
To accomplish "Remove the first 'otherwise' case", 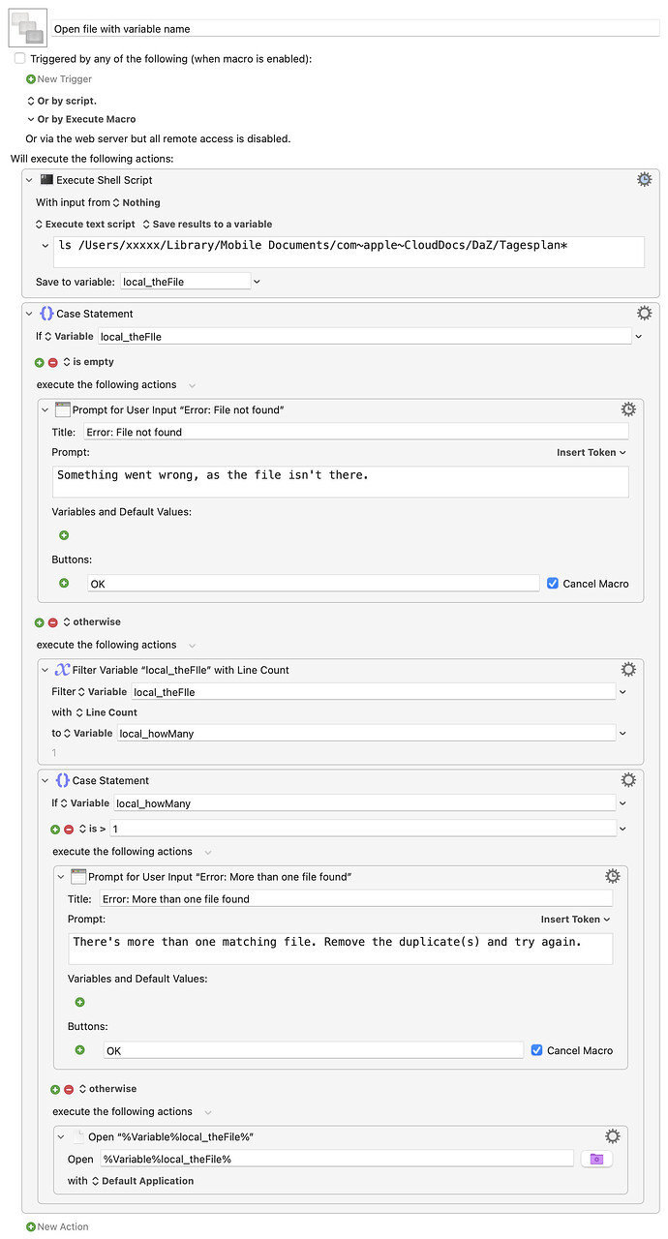I will (53, 622).
